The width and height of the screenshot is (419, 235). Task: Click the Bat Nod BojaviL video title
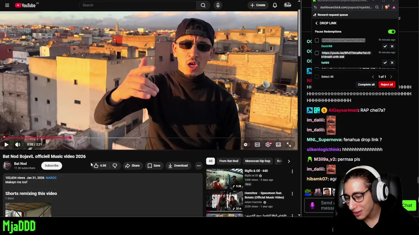[44, 156]
